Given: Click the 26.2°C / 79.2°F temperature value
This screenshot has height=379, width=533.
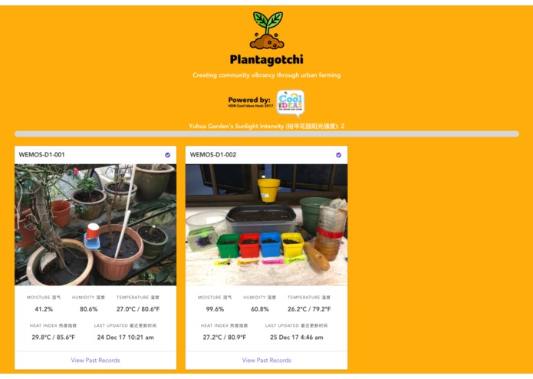Looking at the screenshot, I should pos(309,309).
